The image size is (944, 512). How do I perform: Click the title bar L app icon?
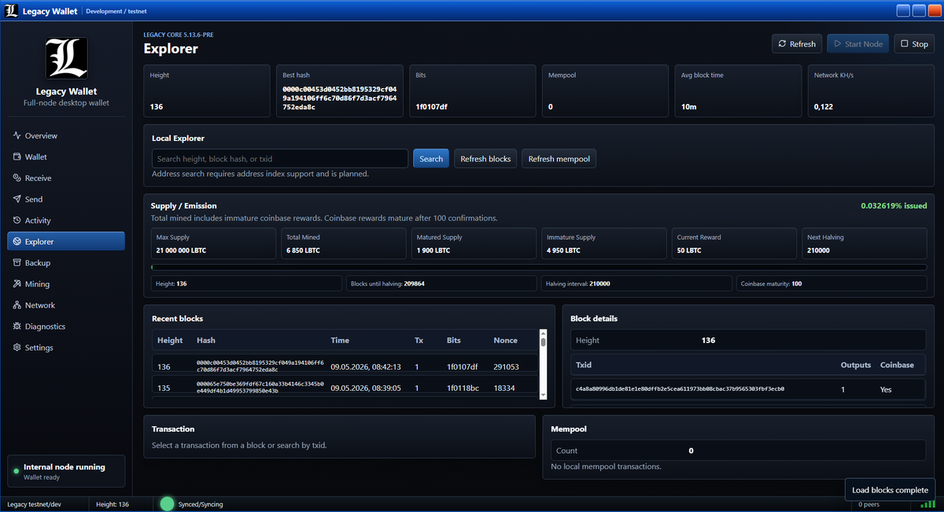(11, 11)
